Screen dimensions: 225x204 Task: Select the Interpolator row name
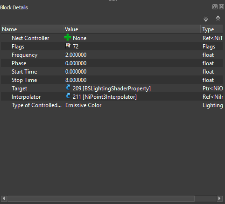coord(26,97)
